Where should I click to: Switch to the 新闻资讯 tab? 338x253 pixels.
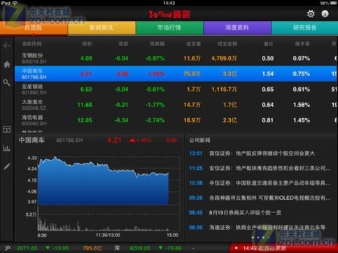point(101,28)
